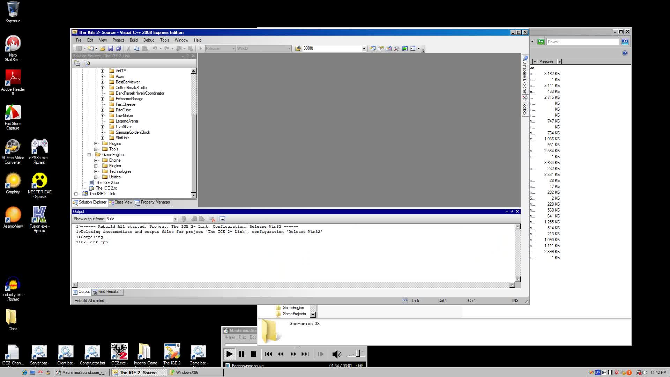Expand the SamuraiGoldenClock folder node
This screenshot has height=377, width=670.
coord(103,132)
